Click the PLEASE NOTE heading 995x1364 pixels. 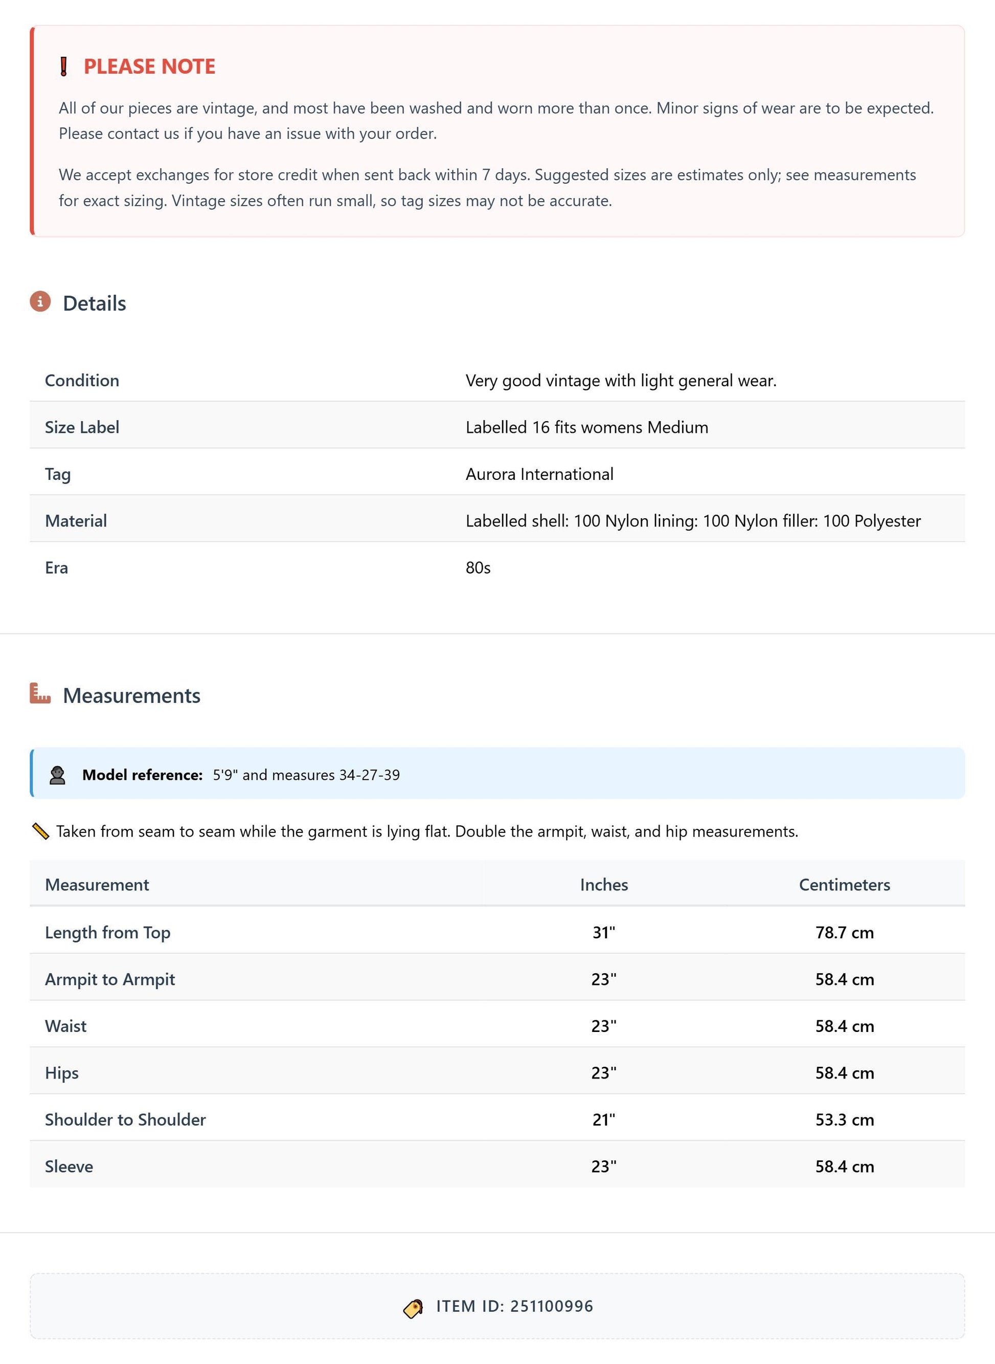point(149,67)
